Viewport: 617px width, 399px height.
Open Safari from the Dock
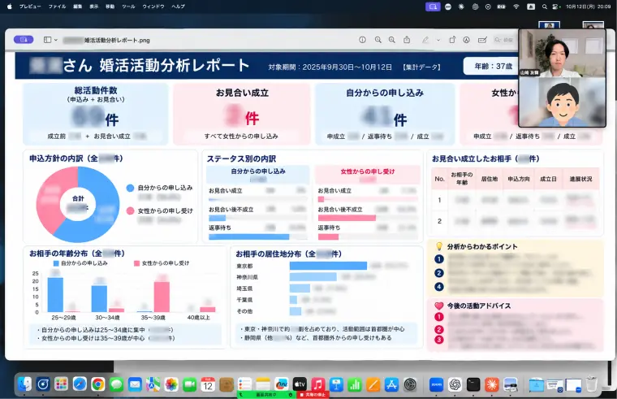tap(80, 384)
